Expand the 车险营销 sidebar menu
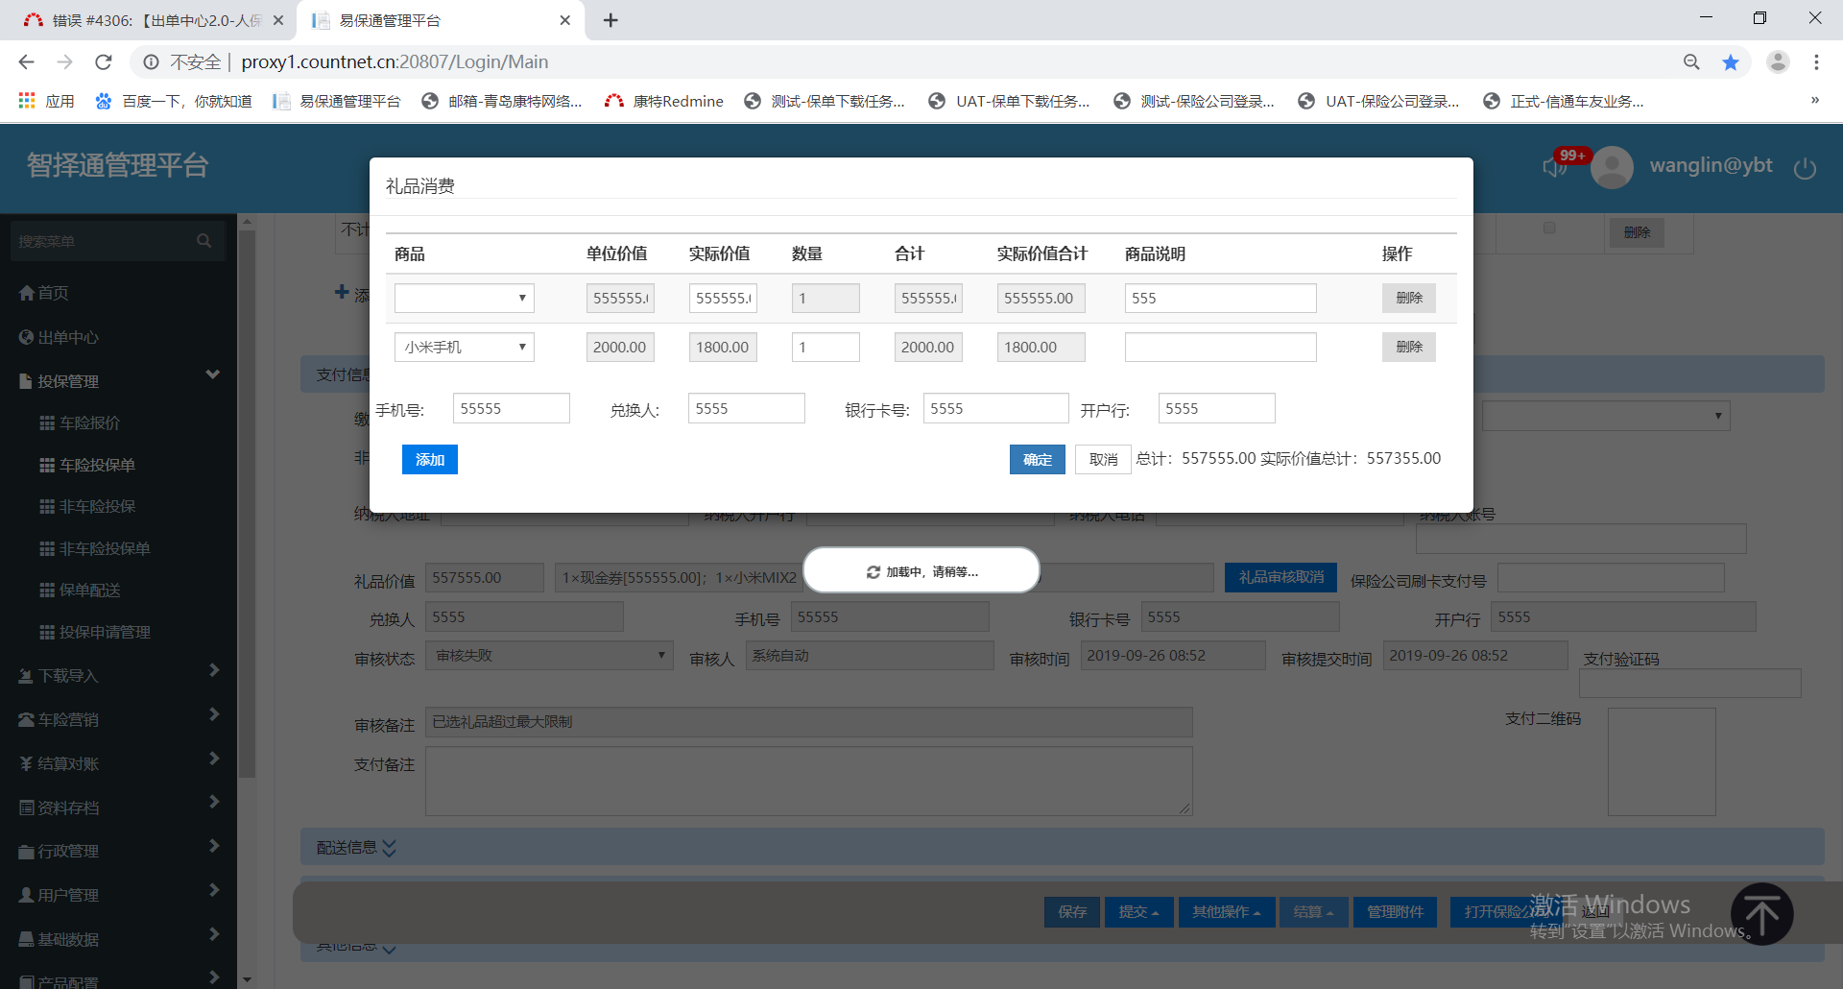Screen dimensions: 1843x989 pos(118,719)
